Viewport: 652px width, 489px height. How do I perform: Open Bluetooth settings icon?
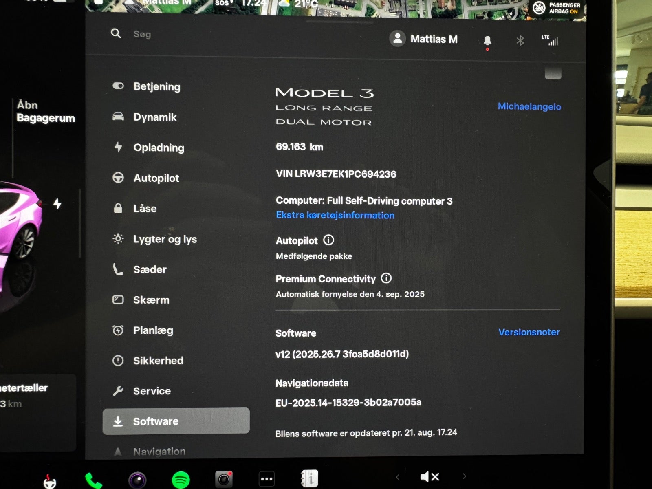(x=520, y=41)
